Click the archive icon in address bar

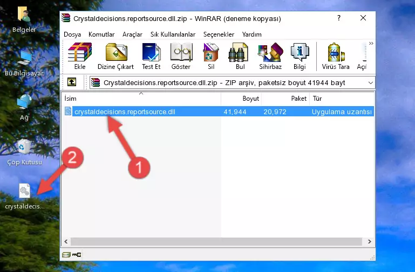pyautogui.click(x=96, y=82)
